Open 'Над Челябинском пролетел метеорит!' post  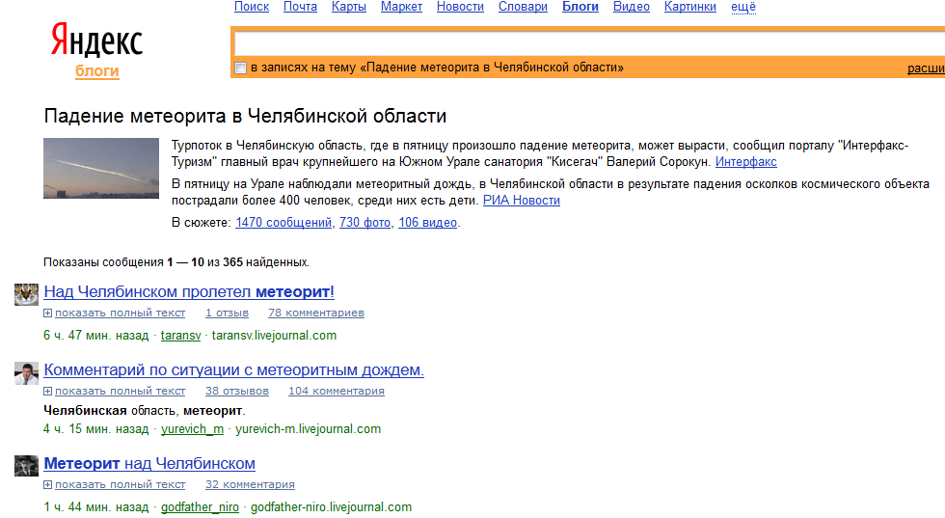[x=189, y=291]
